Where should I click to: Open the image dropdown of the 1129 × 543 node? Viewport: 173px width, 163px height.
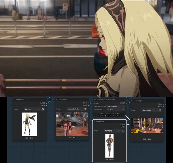click(x=149, y=110)
